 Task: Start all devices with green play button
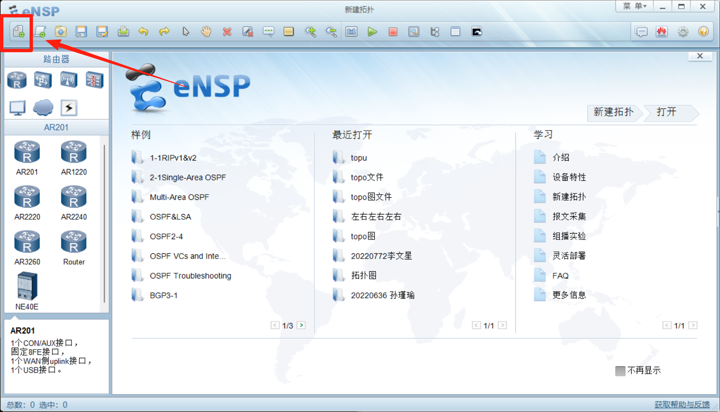[372, 32]
